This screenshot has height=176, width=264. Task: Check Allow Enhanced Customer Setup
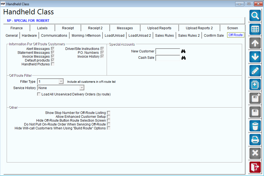pos(109,116)
